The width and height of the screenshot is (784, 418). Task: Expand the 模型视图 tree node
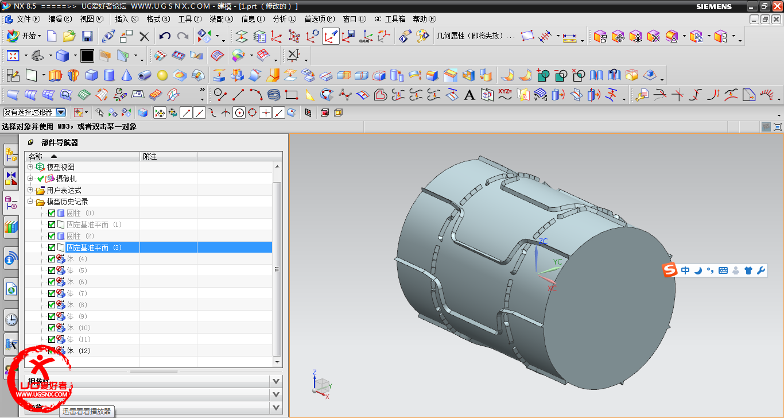pyautogui.click(x=30, y=167)
